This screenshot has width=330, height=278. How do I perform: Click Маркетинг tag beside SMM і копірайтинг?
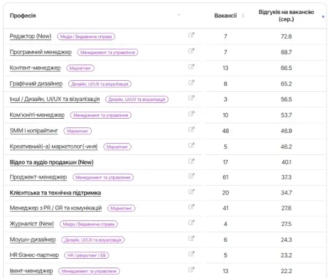pos(78,131)
